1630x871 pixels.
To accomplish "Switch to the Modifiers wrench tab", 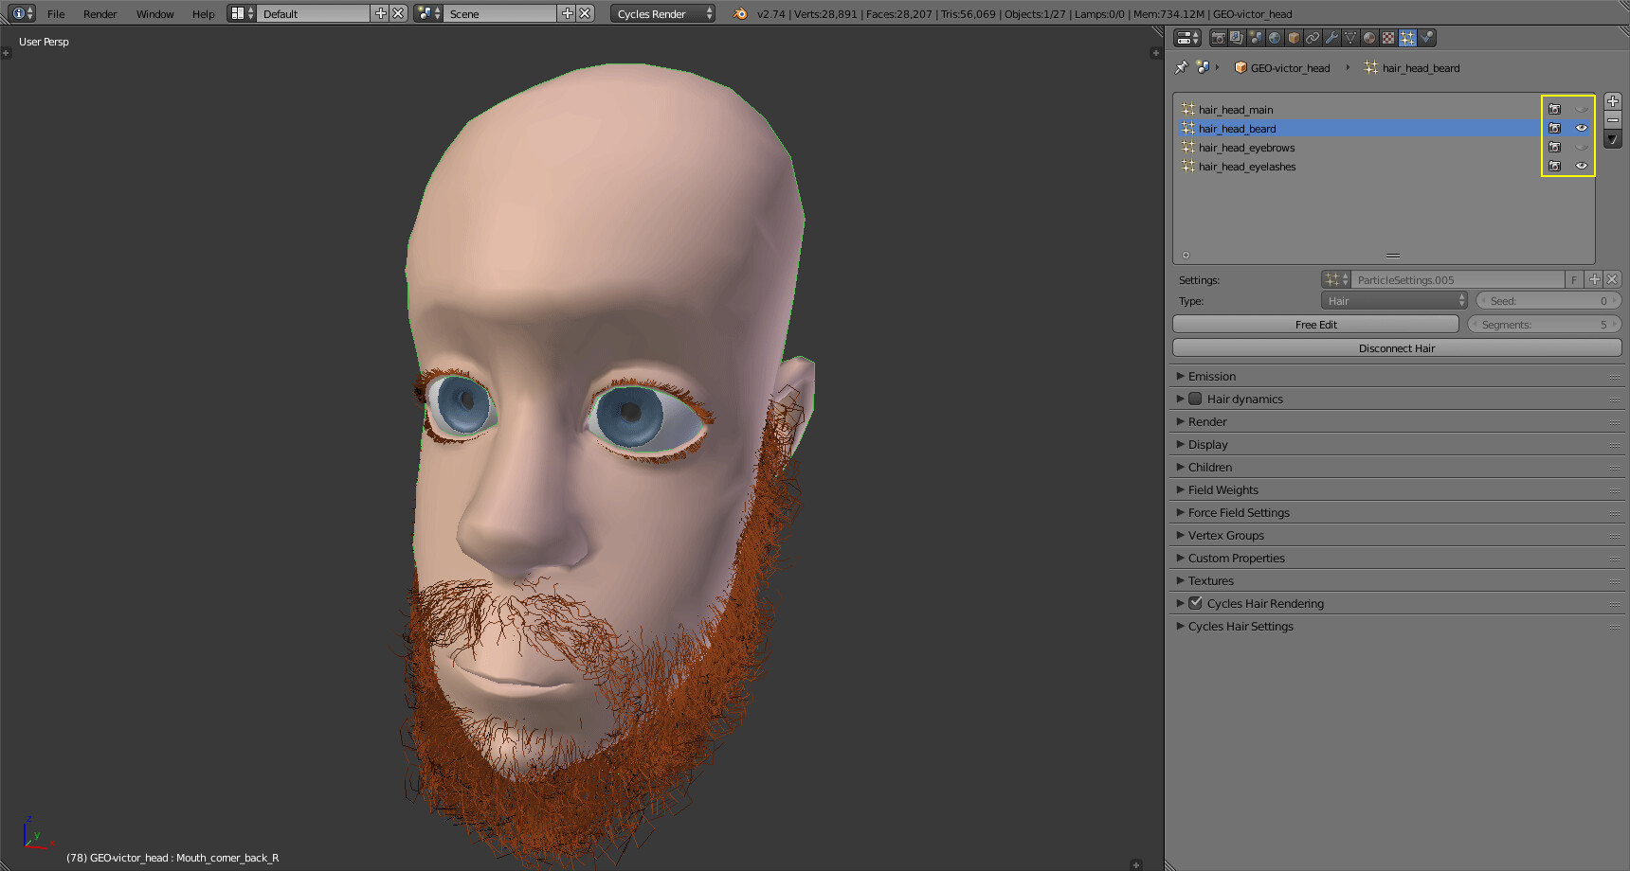I will point(1331,38).
